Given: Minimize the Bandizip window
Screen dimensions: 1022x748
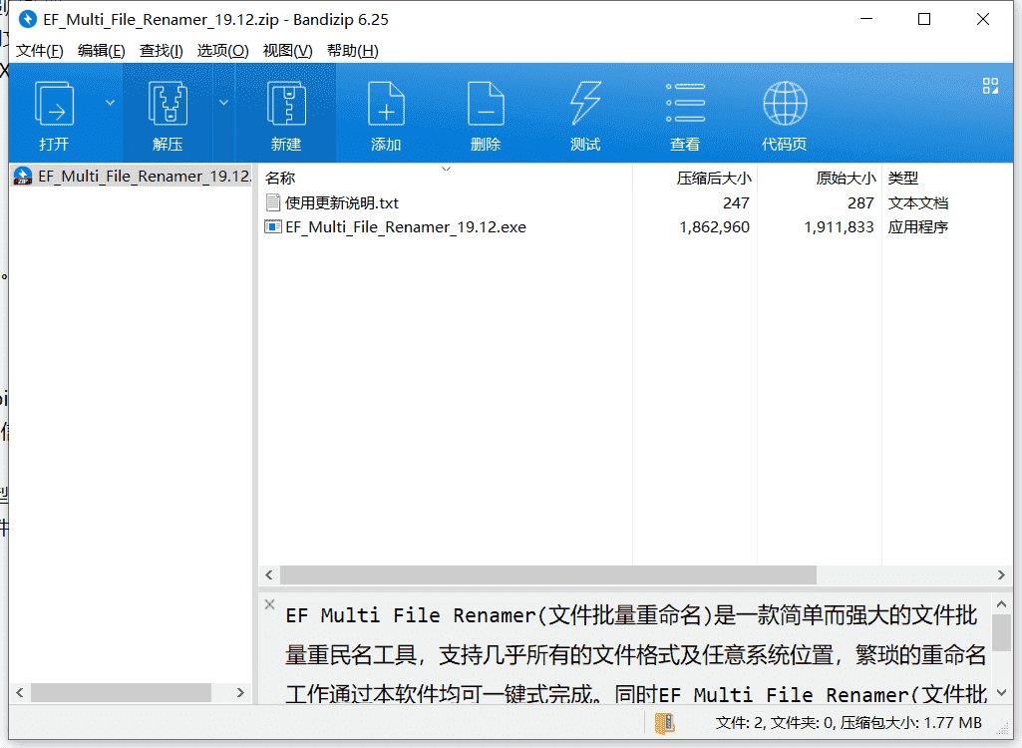Looking at the screenshot, I should (x=866, y=19).
